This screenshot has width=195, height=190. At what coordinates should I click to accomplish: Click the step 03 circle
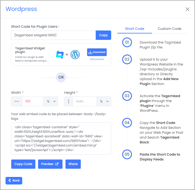(x=127, y=96)
